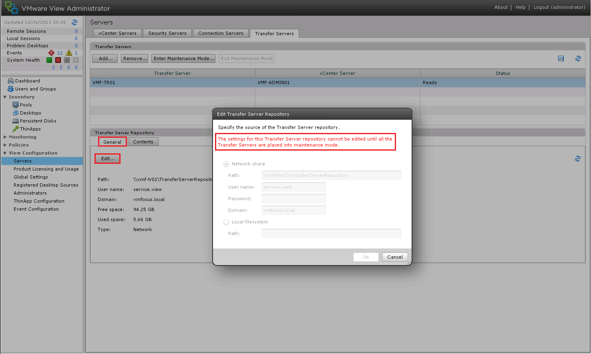
Task: Click the red System Health indicator
Action: click(58, 60)
